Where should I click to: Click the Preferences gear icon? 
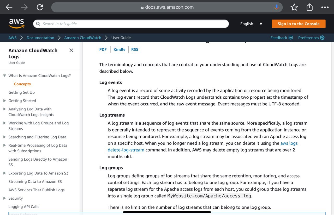click(x=322, y=38)
